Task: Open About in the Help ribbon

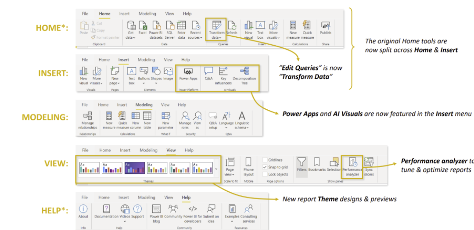Action: [83, 211]
